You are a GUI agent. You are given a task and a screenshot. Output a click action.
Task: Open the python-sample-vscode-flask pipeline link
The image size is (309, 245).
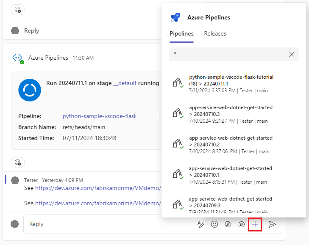point(100,116)
